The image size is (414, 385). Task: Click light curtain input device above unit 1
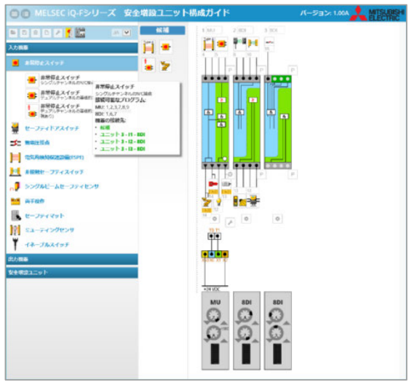click(208, 44)
